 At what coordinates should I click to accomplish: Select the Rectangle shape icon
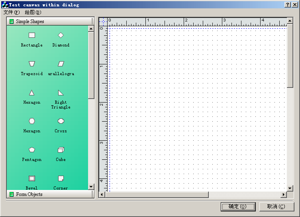click(x=32, y=35)
